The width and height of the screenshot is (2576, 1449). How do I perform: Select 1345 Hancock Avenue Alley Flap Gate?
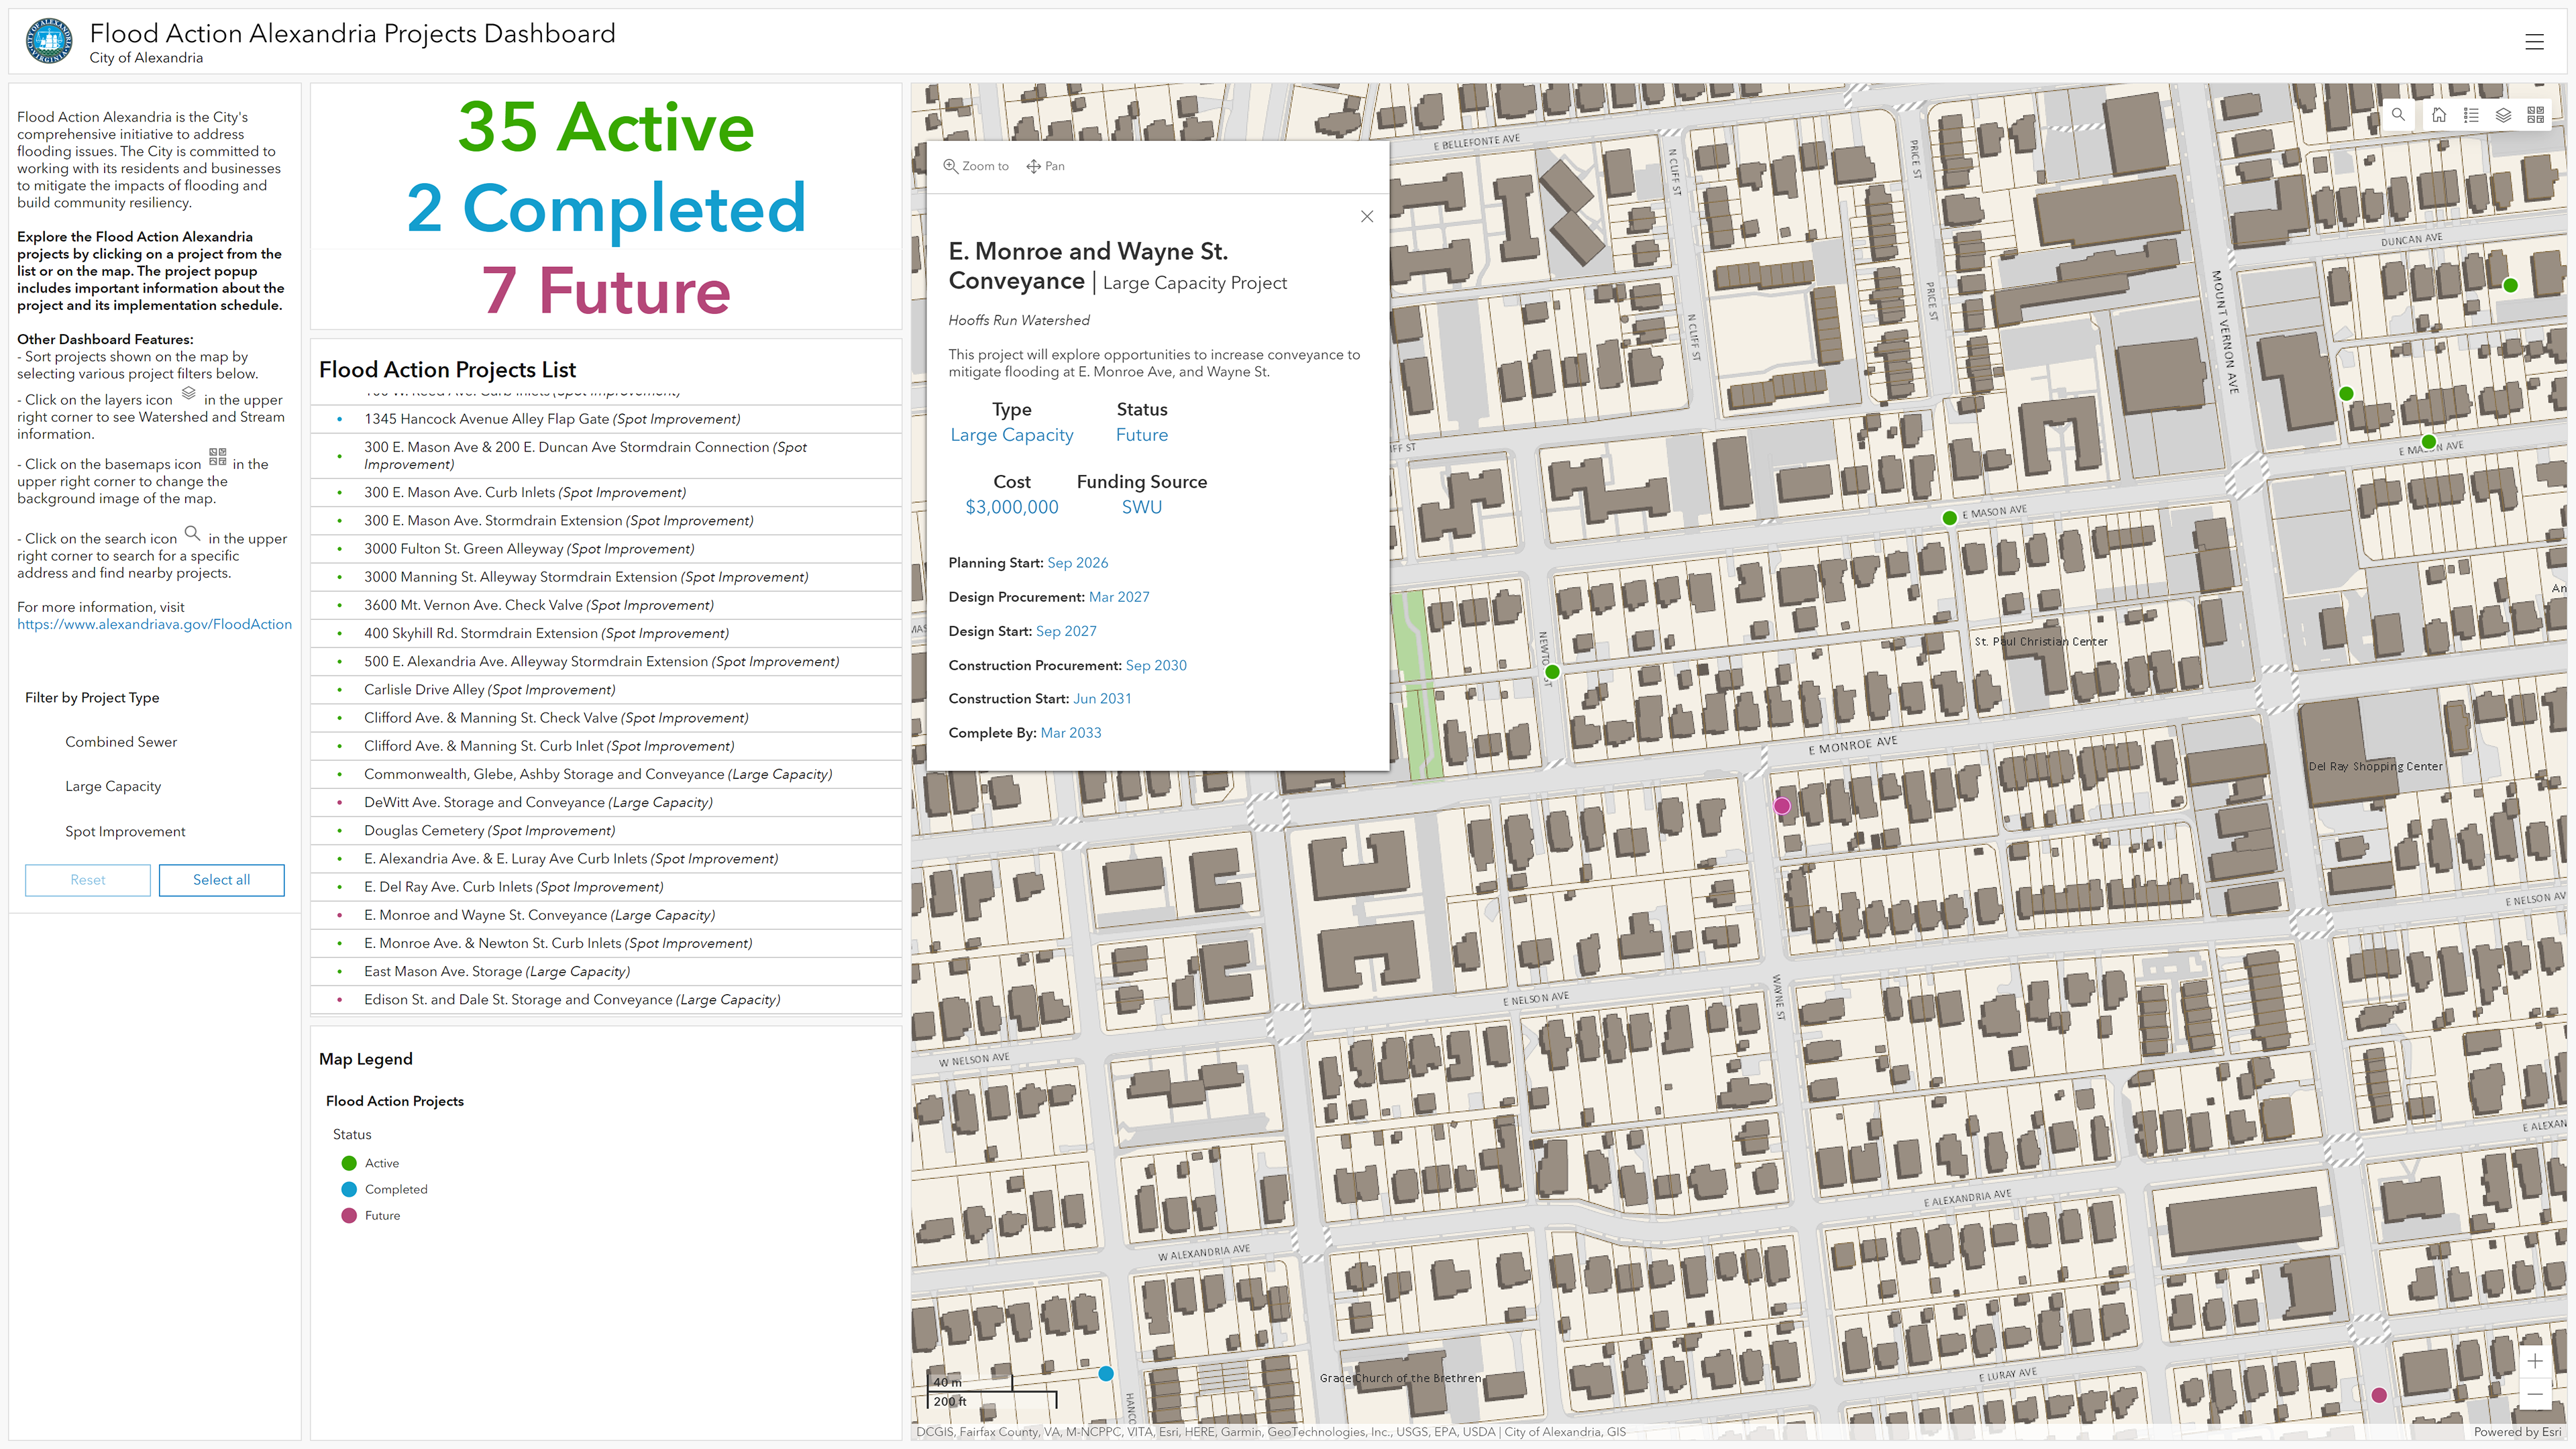point(606,419)
